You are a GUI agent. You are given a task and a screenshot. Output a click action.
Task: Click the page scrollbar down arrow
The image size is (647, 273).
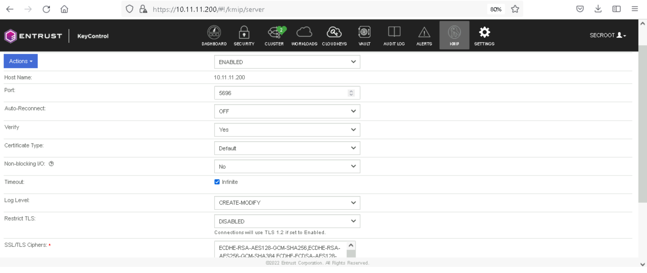point(643,265)
